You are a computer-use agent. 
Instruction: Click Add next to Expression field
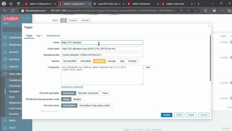148,67
